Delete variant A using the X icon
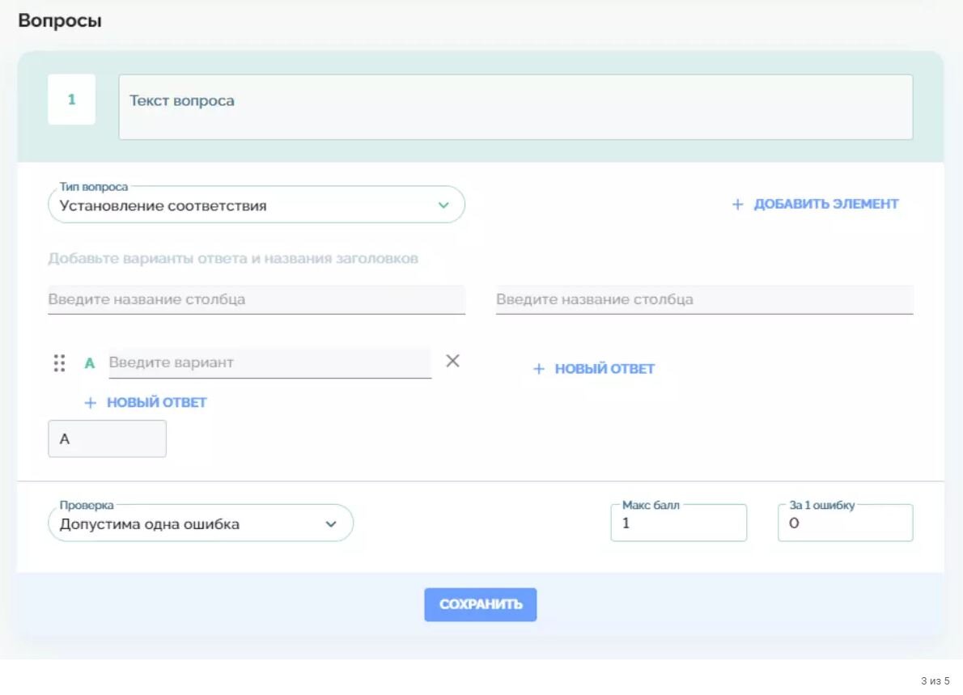The width and height of the screenshot is (963, 695). coord(452,361)
